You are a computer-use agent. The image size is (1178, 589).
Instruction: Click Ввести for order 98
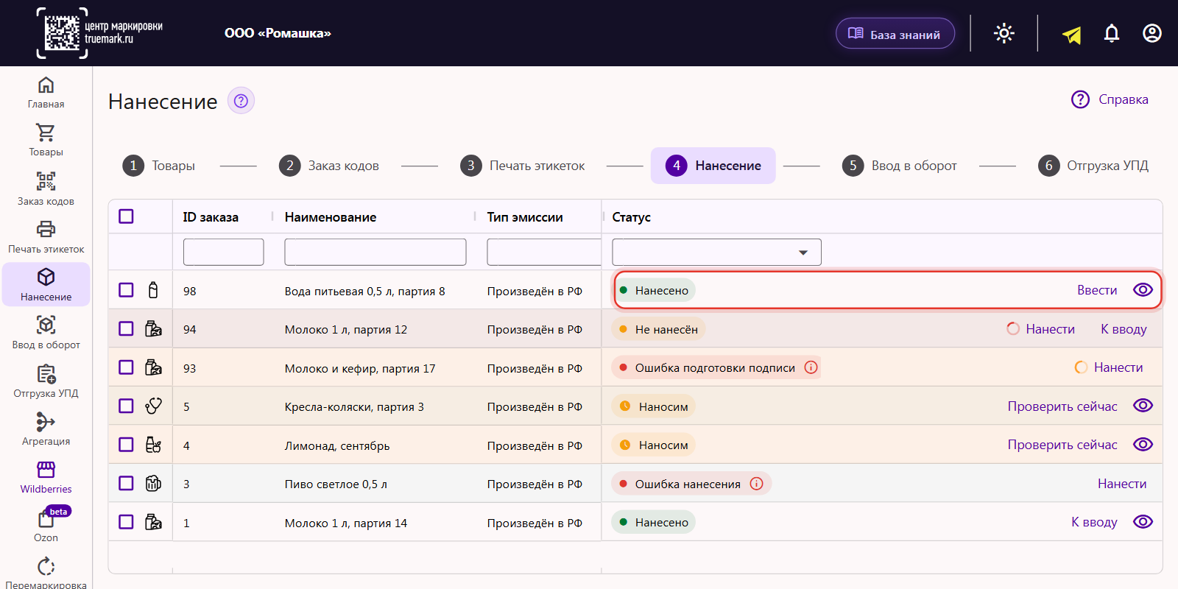[1097, 290]
